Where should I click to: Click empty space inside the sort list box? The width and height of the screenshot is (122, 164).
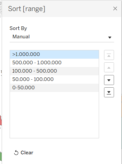[54, 115]
